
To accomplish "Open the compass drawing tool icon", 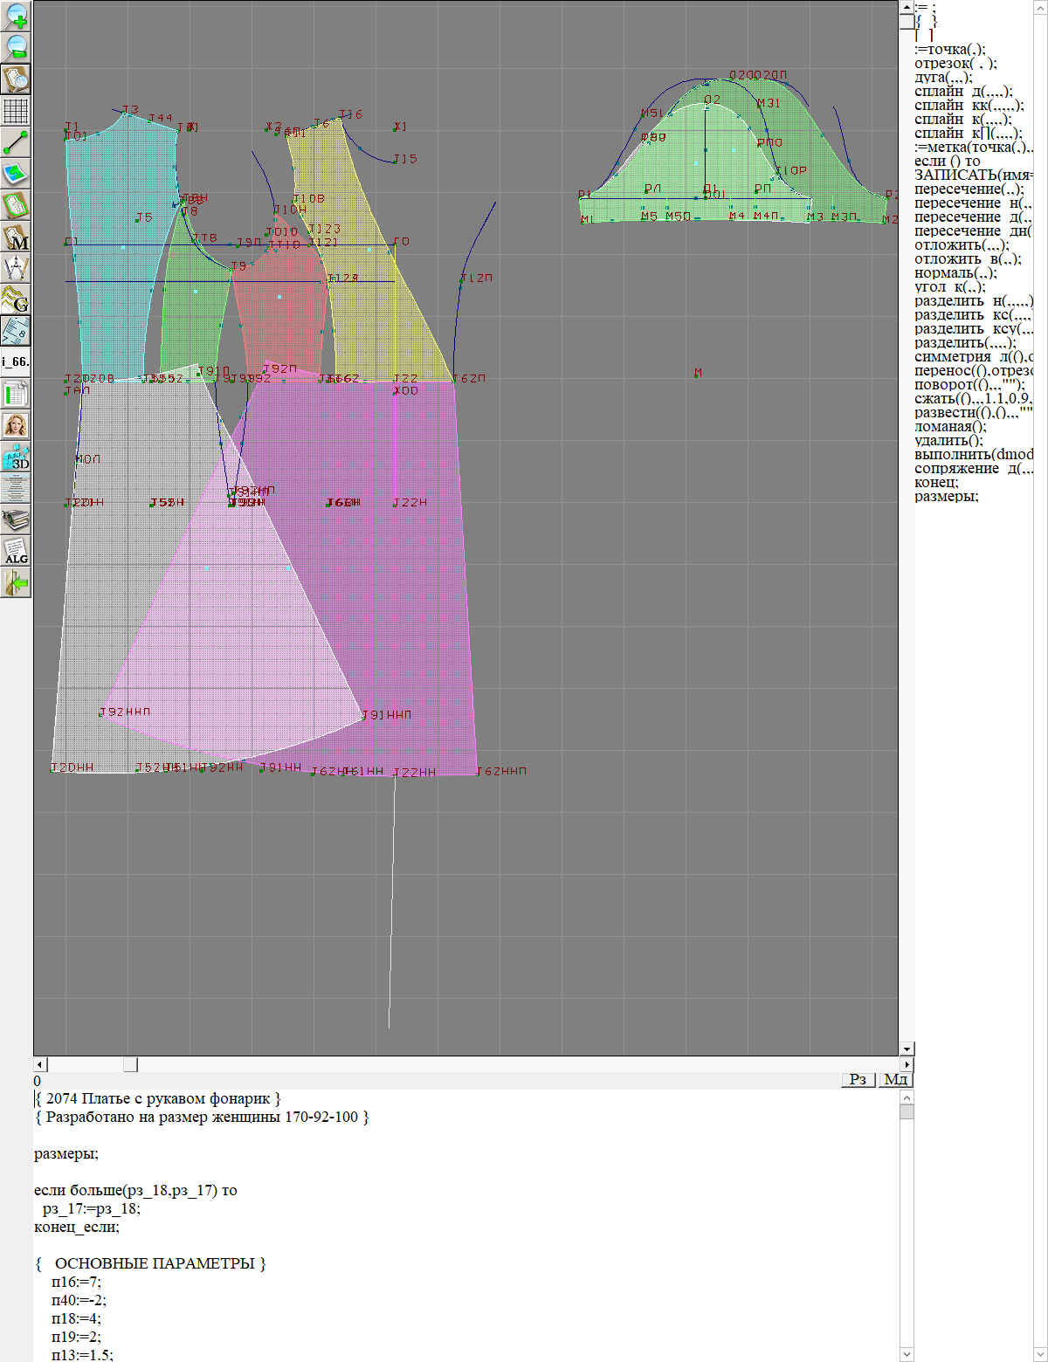I will (16, 268).
